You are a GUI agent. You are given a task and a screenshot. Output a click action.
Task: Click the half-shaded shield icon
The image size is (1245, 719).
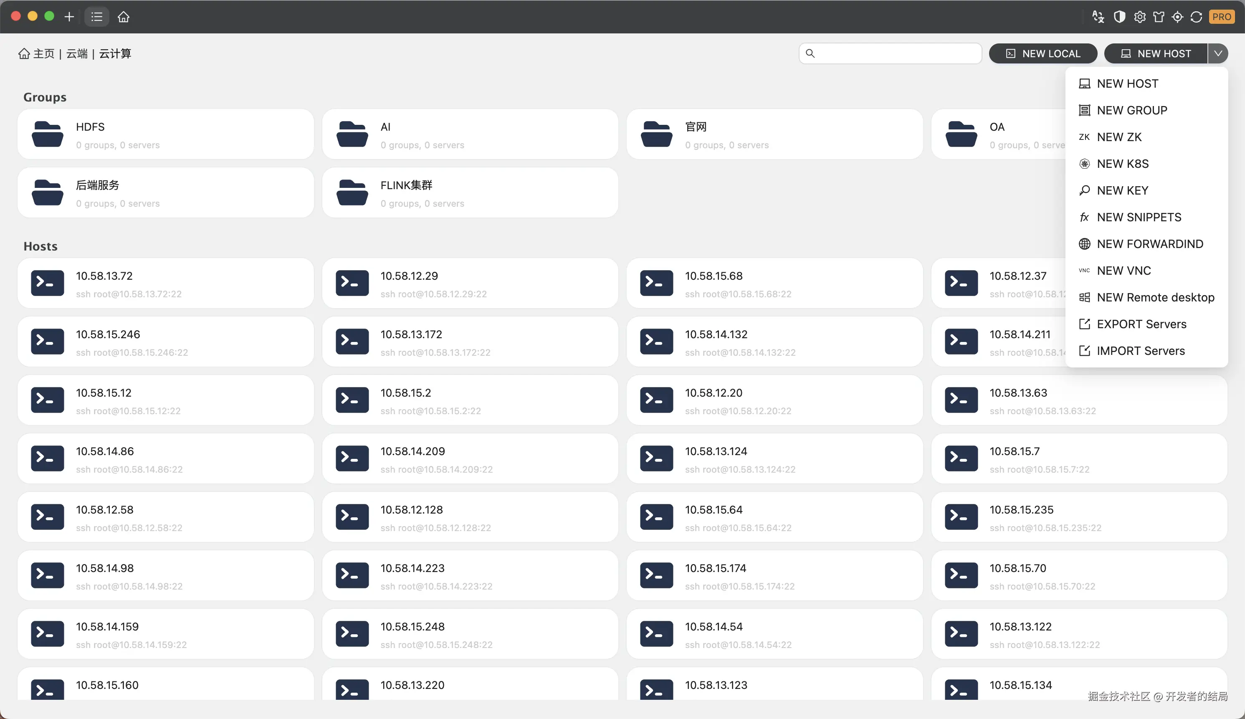[1119, 17]
